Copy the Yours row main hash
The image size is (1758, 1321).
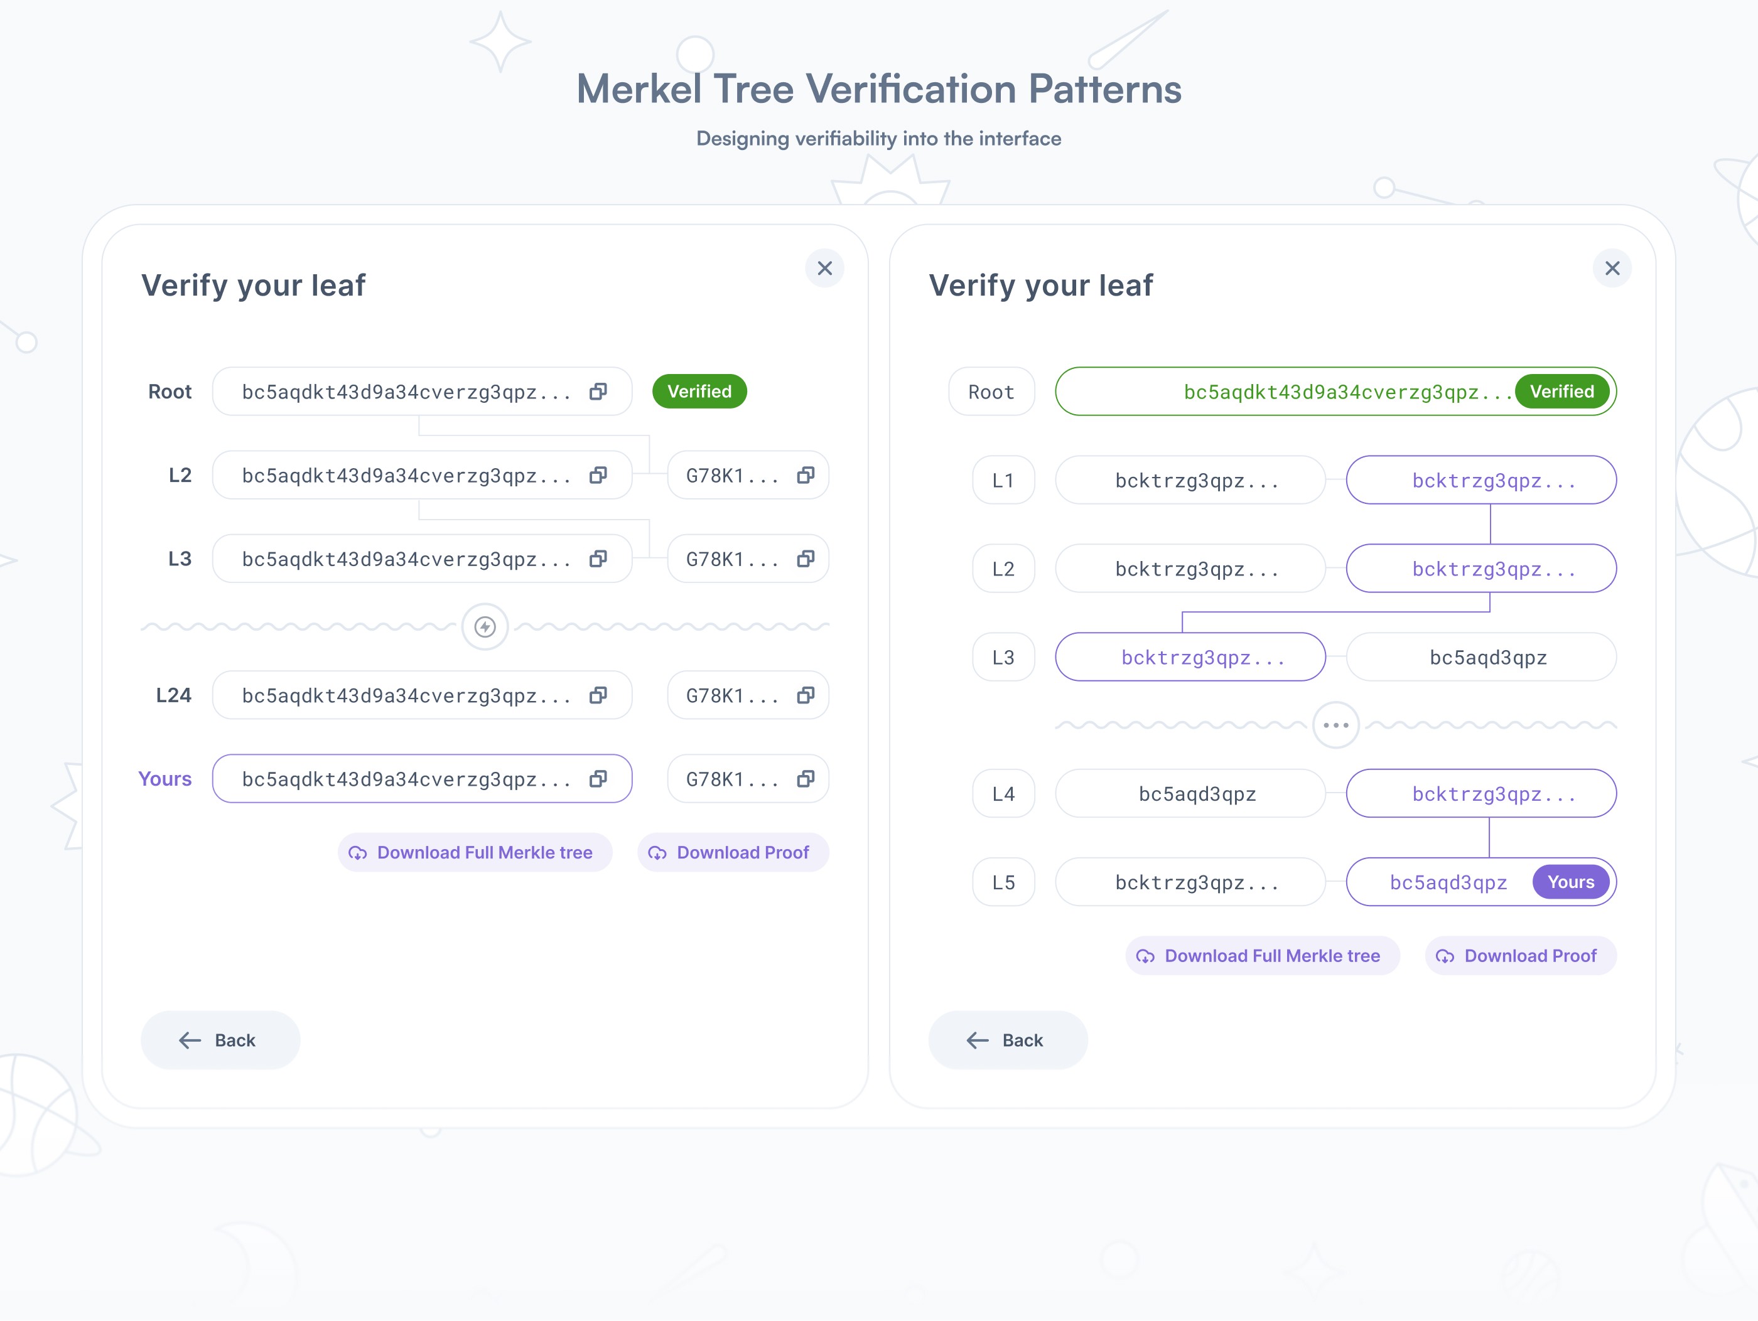click(598, 779)
